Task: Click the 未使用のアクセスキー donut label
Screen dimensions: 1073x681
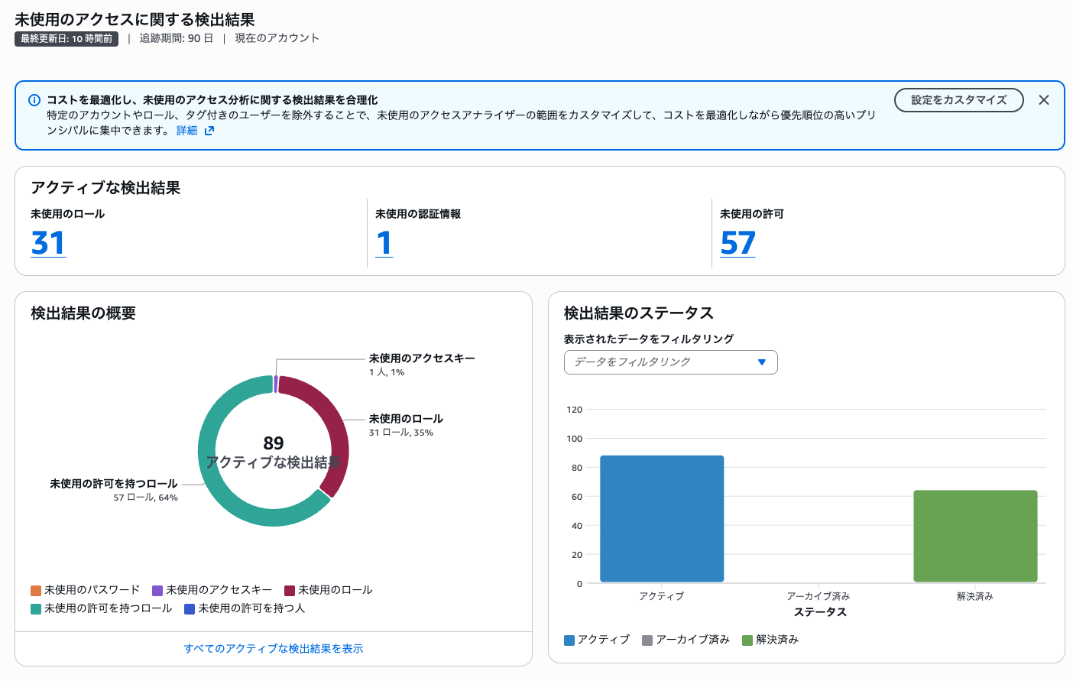Action: coord(422,358)
